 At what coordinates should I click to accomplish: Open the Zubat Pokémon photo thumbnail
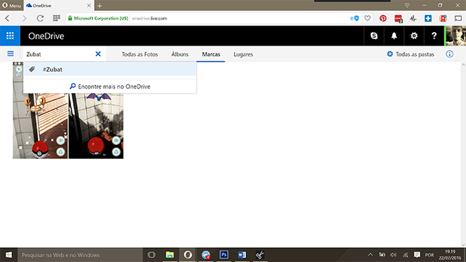(x=96, y=125)
